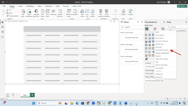
Task: Switch to Table view in sidebar
Action: (x=2, y=27)
